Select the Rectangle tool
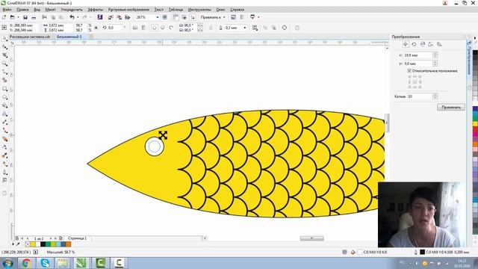The width and height of the screenshot is (478, 269). pyautogui.click(x=4, y=89)
